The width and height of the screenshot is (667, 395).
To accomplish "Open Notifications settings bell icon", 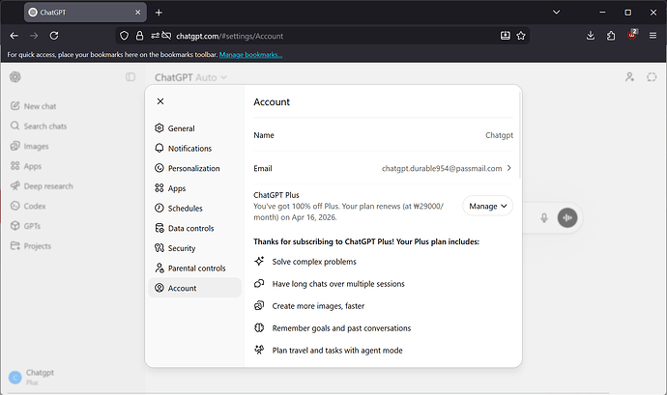I will (159, 148).
